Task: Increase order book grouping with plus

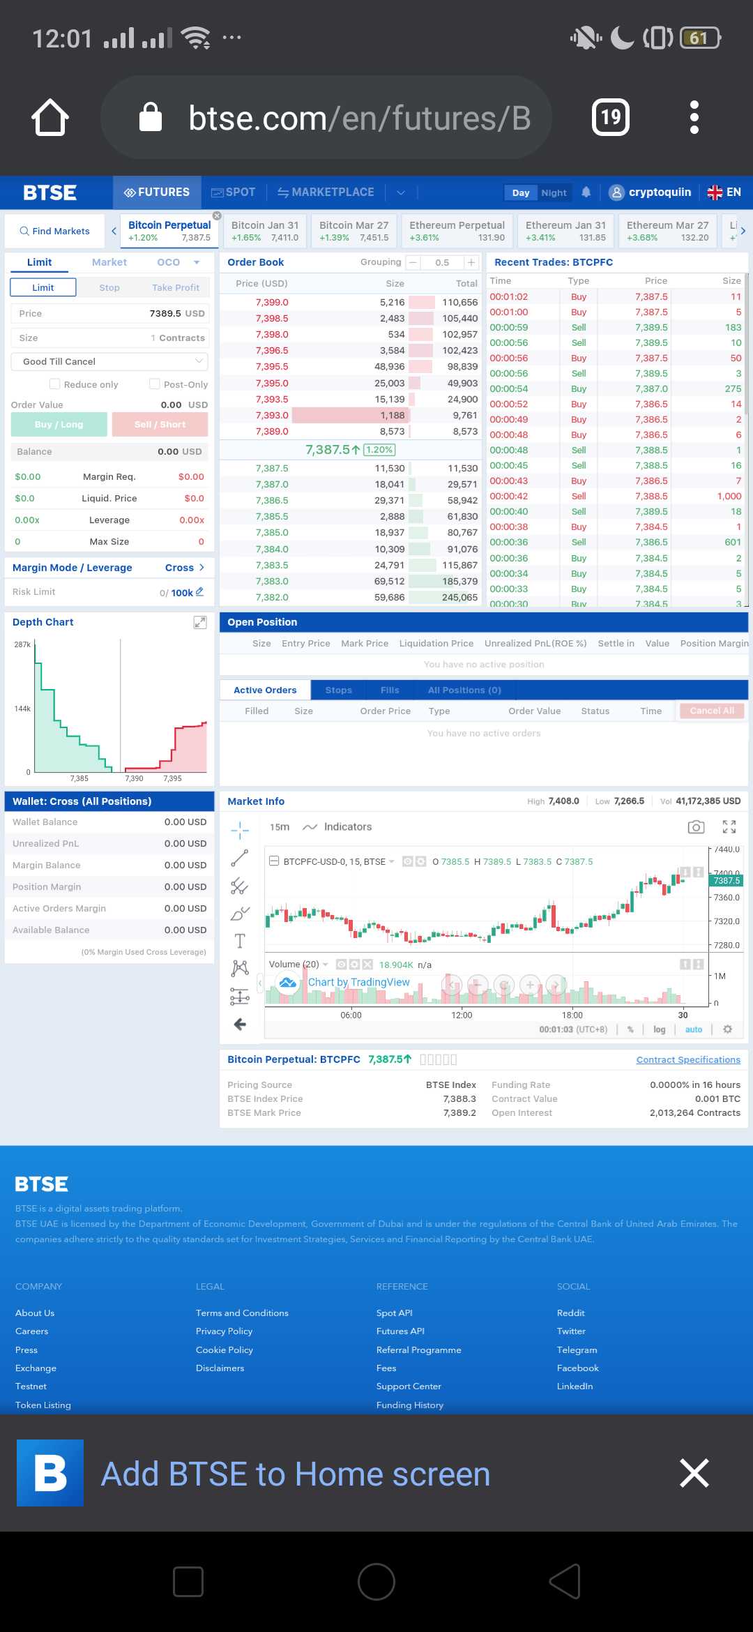Action: pos(472,263)
